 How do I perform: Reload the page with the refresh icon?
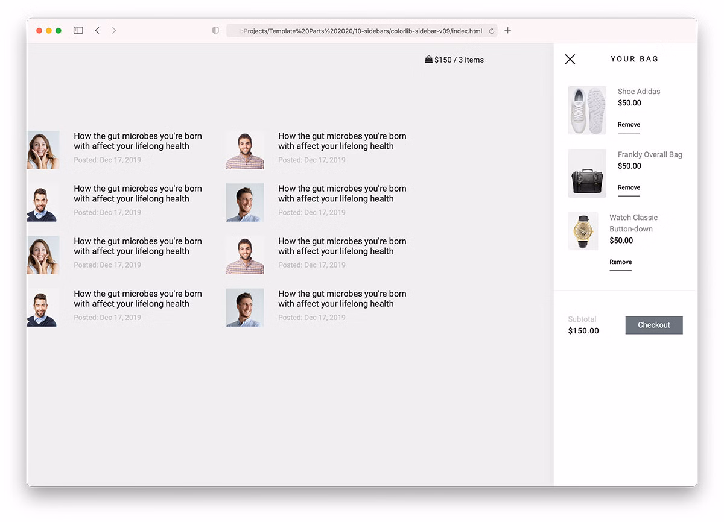(492, 31)
